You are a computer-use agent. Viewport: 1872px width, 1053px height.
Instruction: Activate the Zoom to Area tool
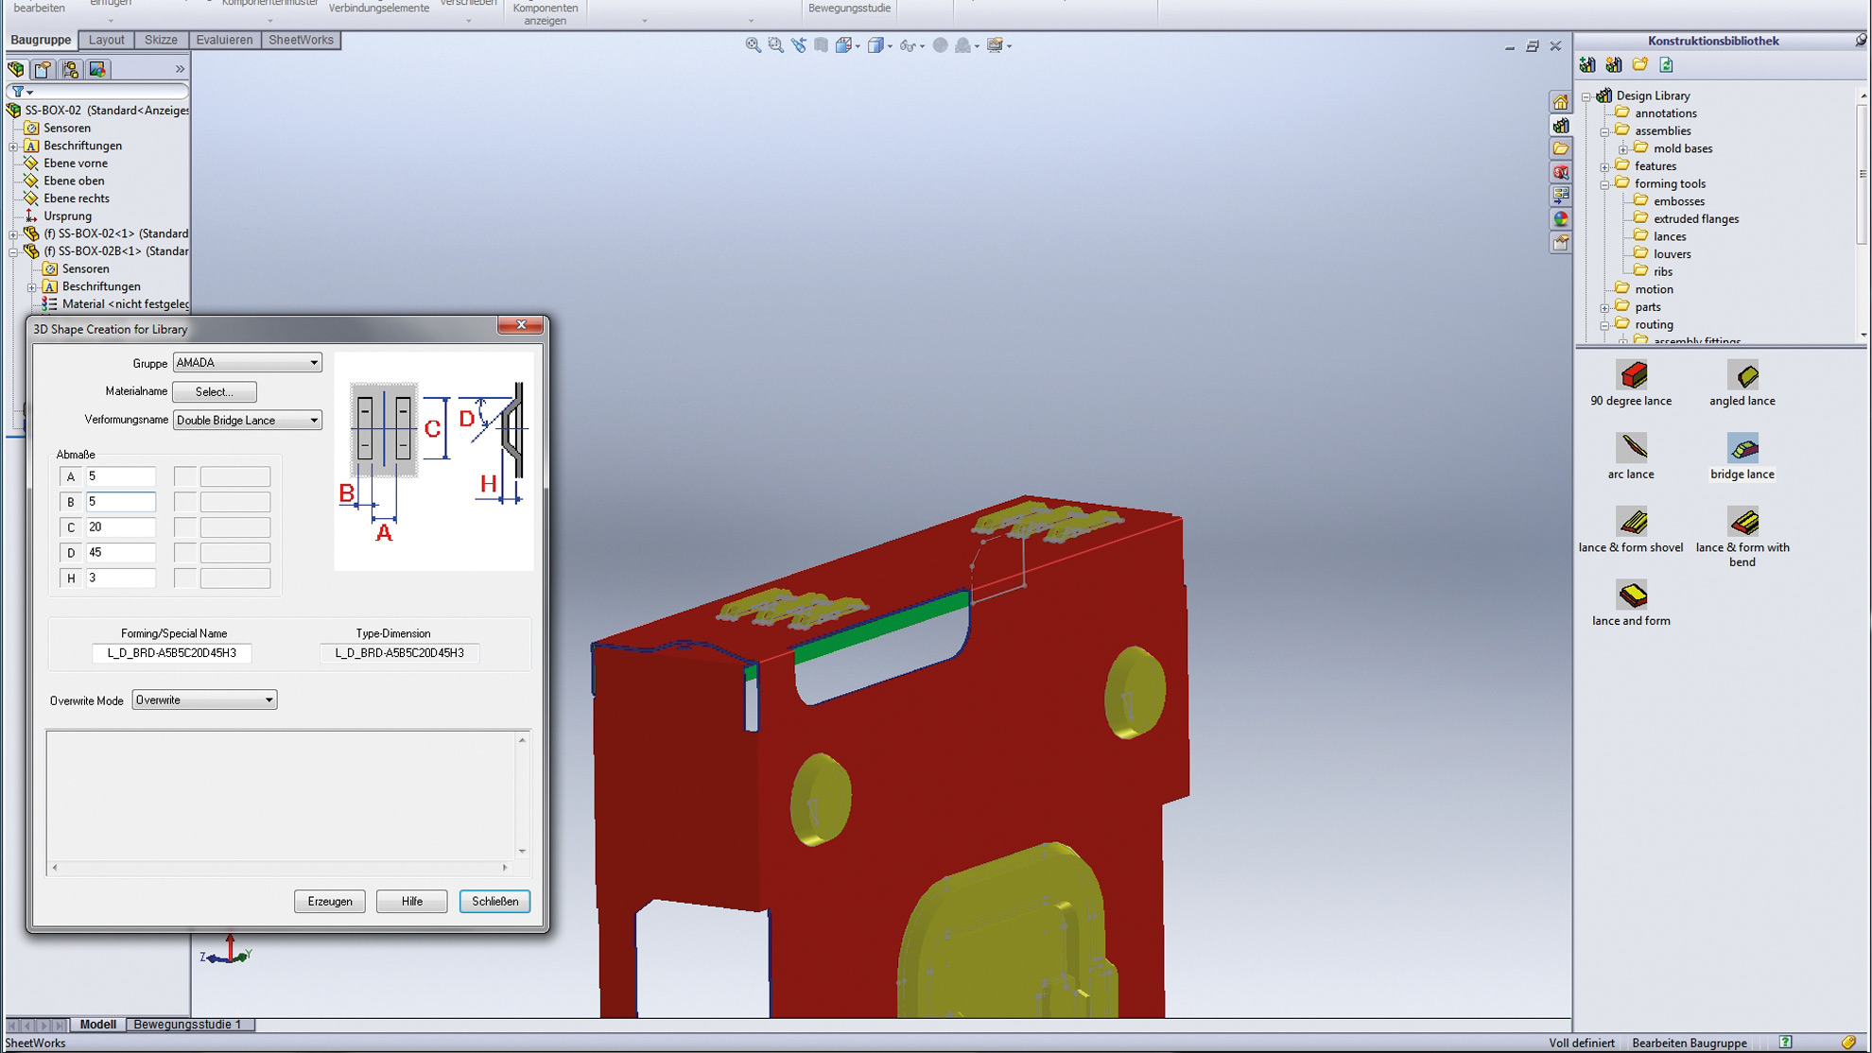(773, 45)
